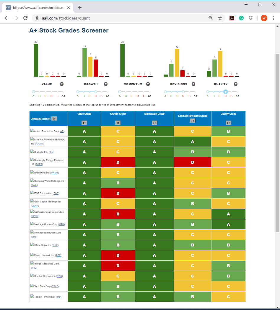This screenshot has height=310, width=280.
Task: Sort table by Value Grade column
Action: coord(84,123)
